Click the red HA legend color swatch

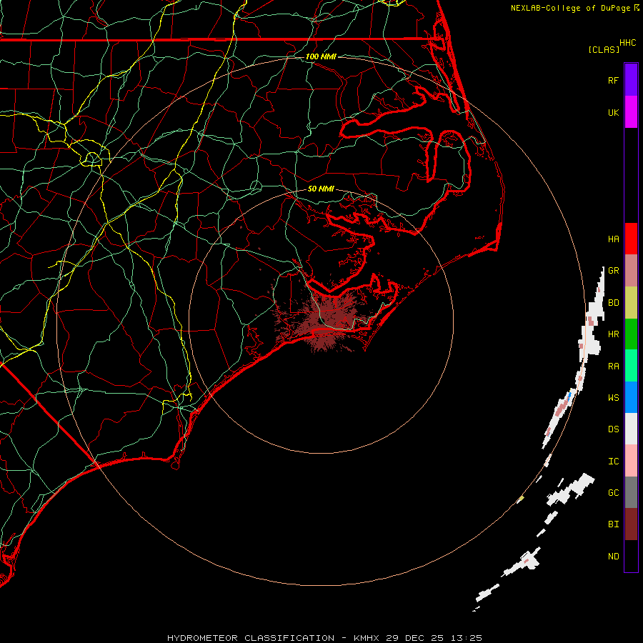[x=631, y=239]
